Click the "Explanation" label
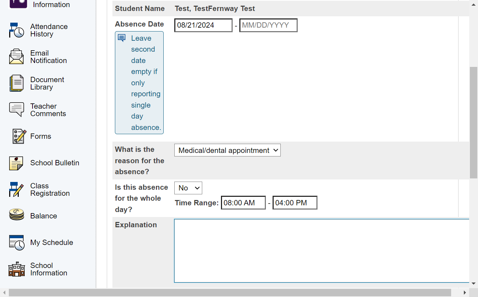 pos(136,225)
